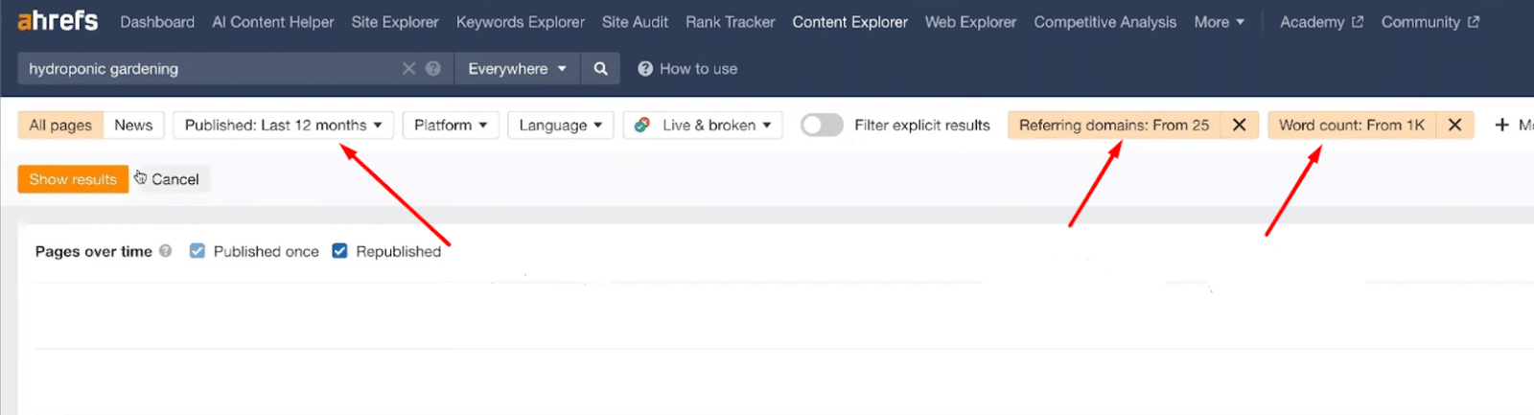Open the Everywhere search scope dropdown
Viewport: 1534px width, 415px height.
coord(517,69)
